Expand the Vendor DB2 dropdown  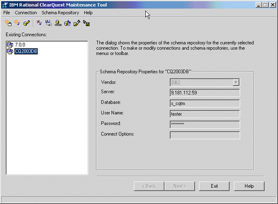click(236, 82)
